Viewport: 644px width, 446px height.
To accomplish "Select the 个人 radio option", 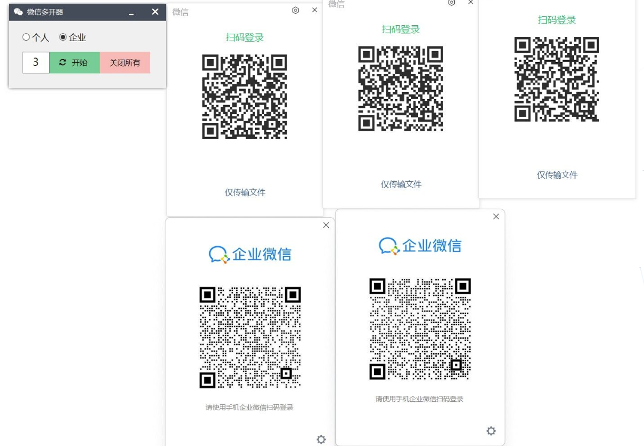I will click(35, 37).
